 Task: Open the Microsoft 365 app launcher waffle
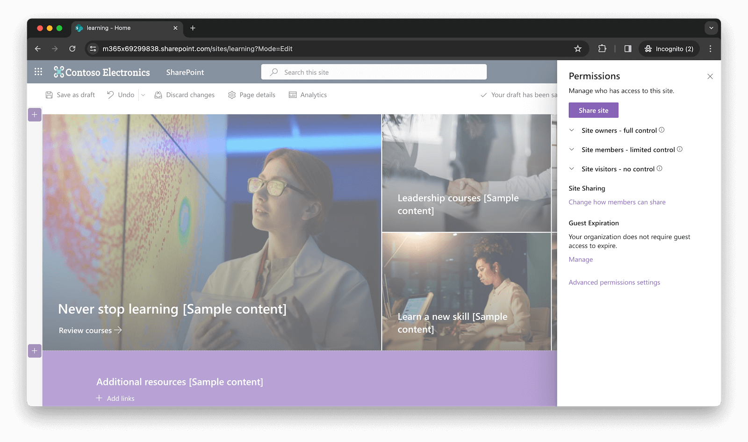[x=38, y=72]
